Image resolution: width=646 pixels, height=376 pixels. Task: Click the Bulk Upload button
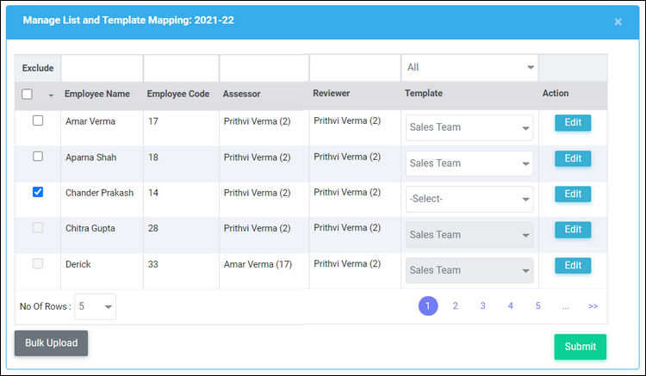coord(51,343)
